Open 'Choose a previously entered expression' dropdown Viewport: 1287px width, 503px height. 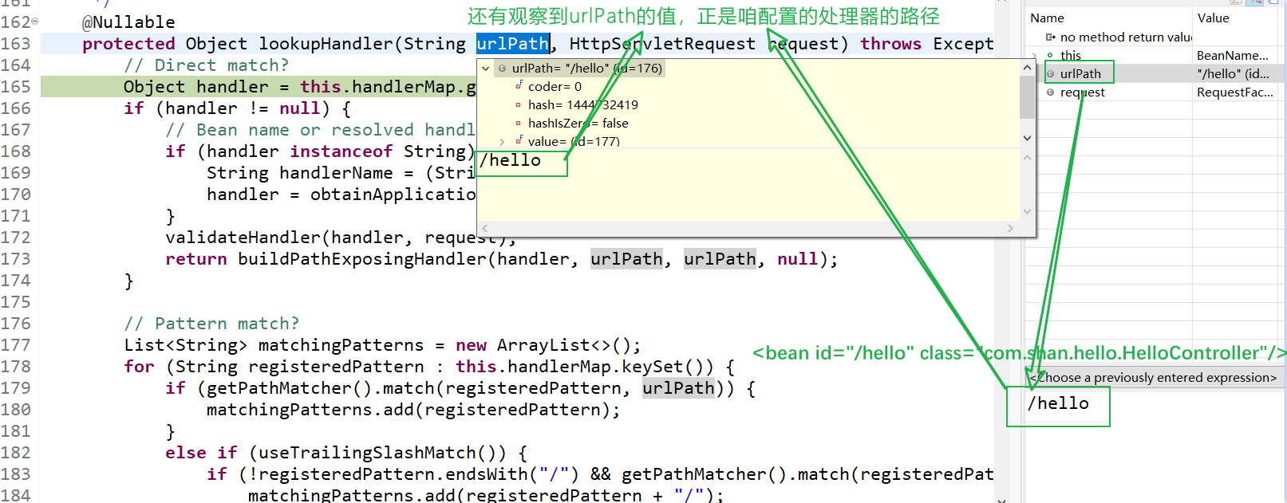[1155, 378]
